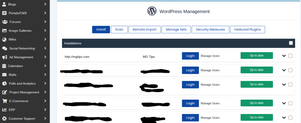Screen dimensions: 301x123
Task: Select the Project Management sidebar category
Action: tap(25, 92)
